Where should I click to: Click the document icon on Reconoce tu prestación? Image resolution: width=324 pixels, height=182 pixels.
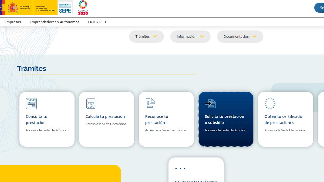tap(150, 103)
